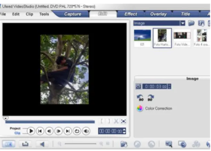Open the File menu
The image size is (211, 151).
[3, 14]
